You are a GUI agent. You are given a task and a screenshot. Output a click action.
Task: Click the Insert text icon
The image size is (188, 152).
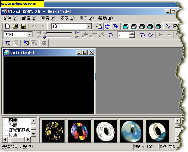(x=7, y=43)
